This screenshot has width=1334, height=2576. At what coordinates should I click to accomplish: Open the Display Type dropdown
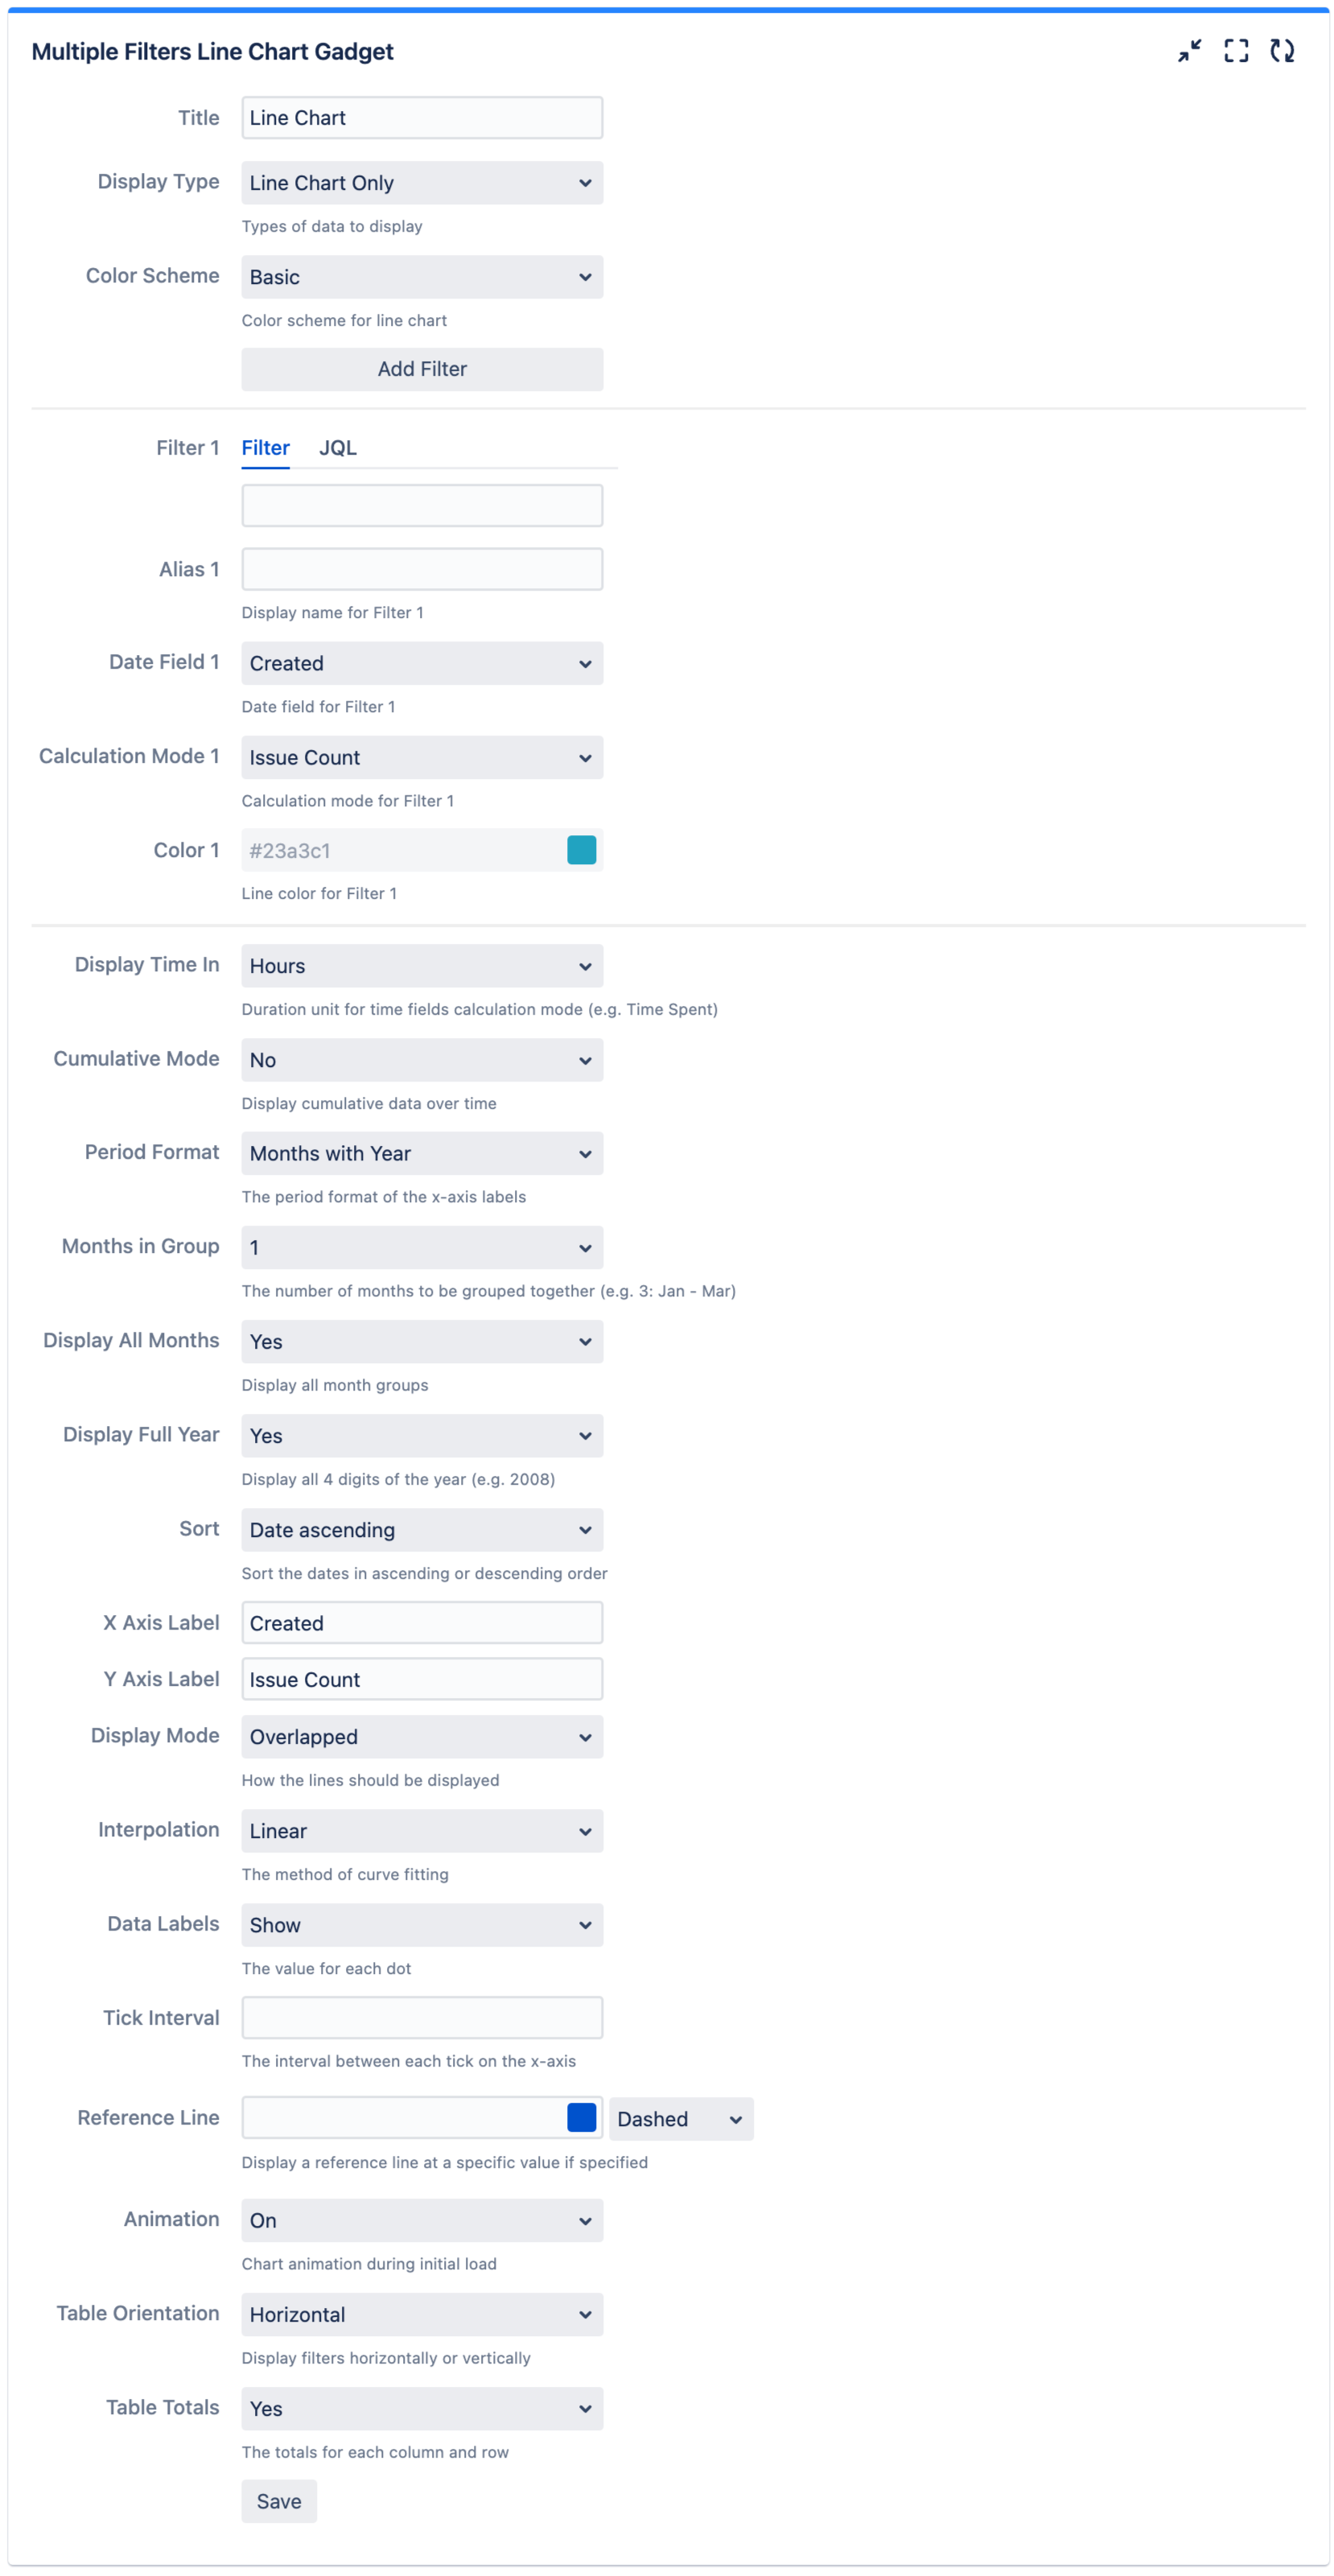421,182
